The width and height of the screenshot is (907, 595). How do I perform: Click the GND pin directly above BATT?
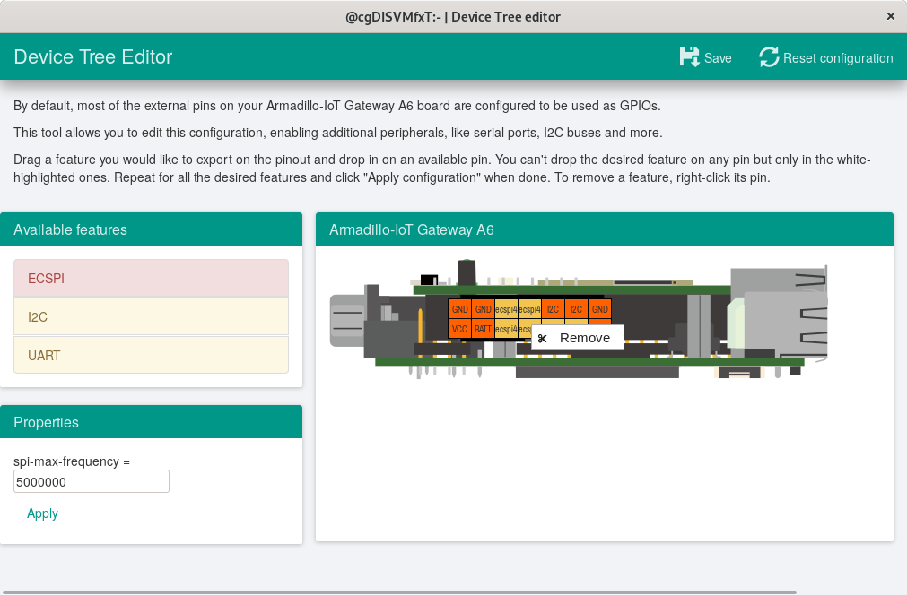(483, 309)
